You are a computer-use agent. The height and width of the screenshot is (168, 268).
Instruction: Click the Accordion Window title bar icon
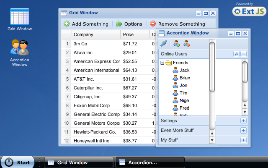tap(162, 33)
